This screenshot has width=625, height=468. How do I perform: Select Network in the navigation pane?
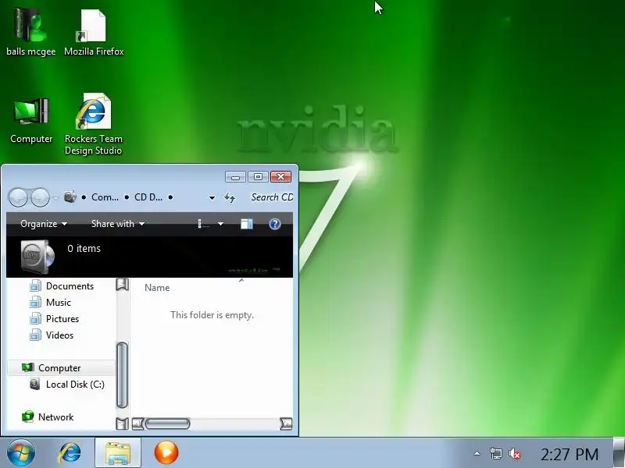(55, 417)
